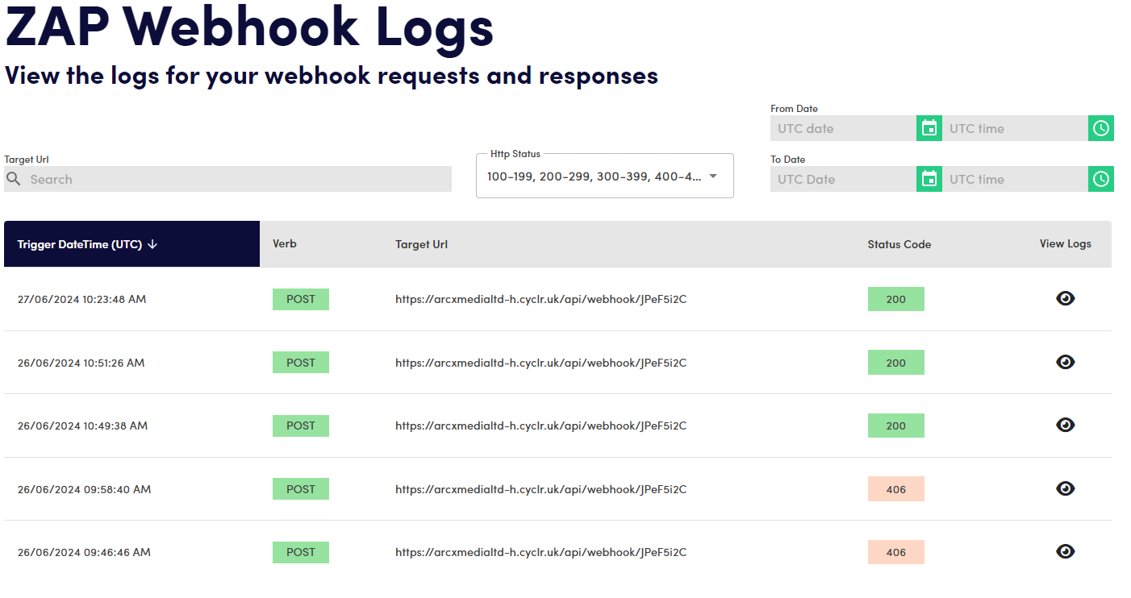Click the Target Url column header
Image resolution: width=1131 pixels, height=598 pixels.
click(x=421, y=244)
